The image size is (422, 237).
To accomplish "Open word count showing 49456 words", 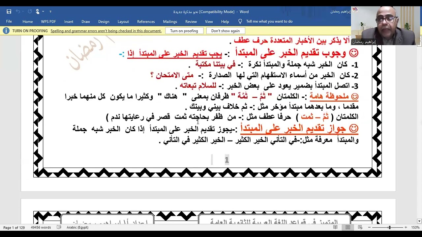I will pos(41,227).
